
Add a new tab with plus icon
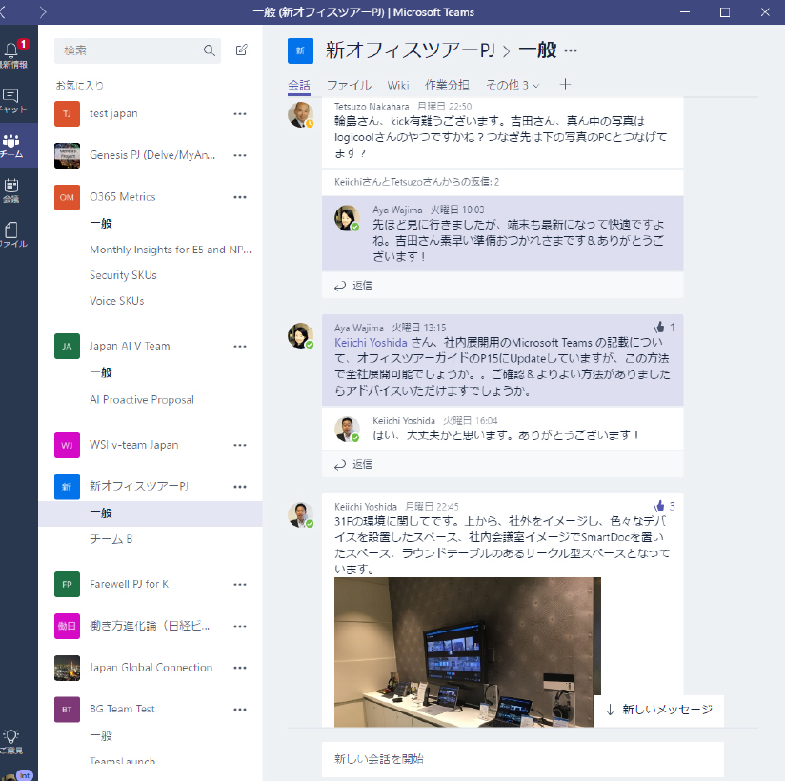[565, 84]
